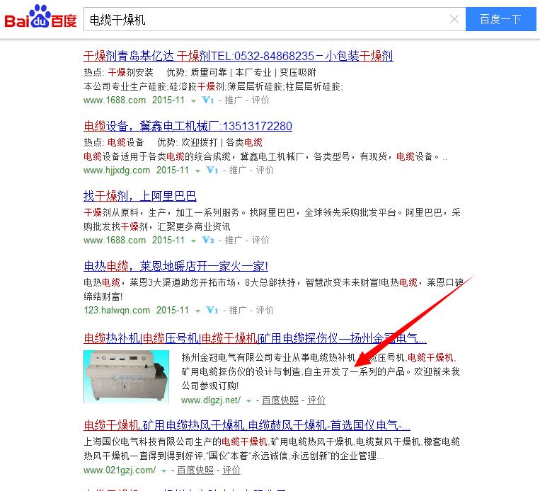Image resolution: width=540 pixels, height=491 pixels.
Task: Open the 干燥剂青岛基亿达 result title
Action: pyautogui.click(x=239, y=56)
